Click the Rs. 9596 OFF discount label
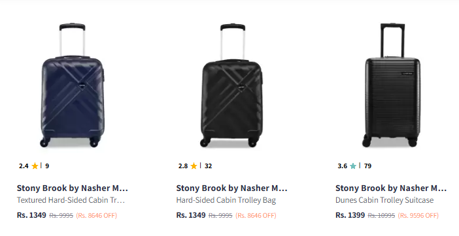The width and height of the screenshot is (459, 236). point(418,216)
